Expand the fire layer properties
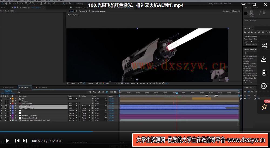The image size is (270, 148). (x=11, y=98)
